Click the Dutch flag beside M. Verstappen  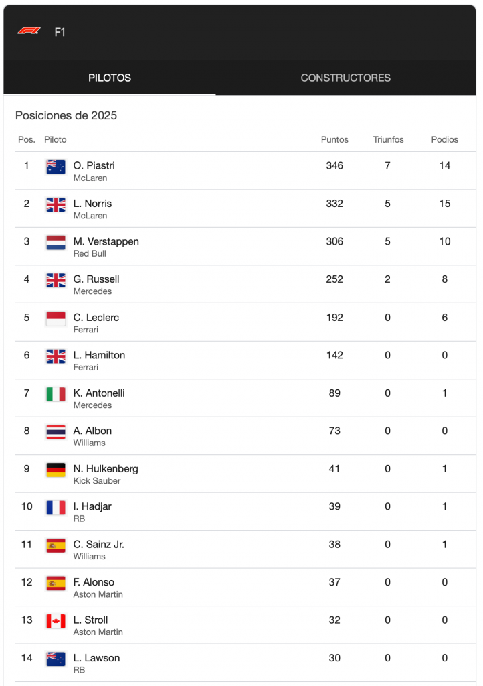[x=56, y=243]
